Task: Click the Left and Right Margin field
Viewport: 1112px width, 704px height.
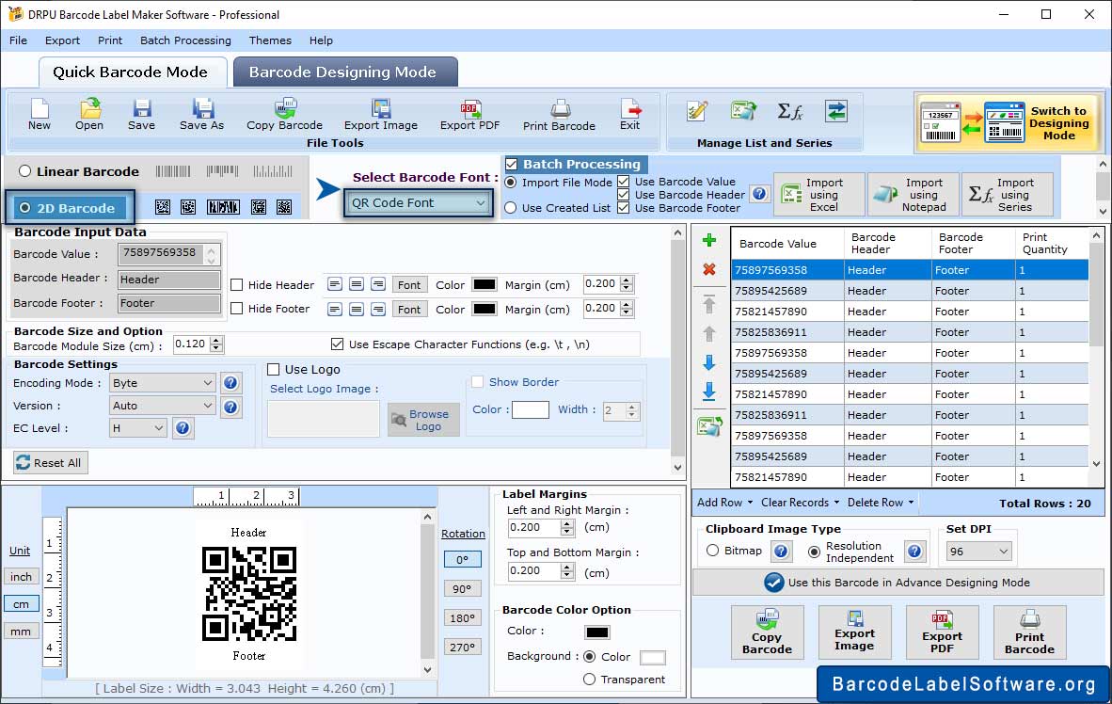Action: tap(535, 528)
